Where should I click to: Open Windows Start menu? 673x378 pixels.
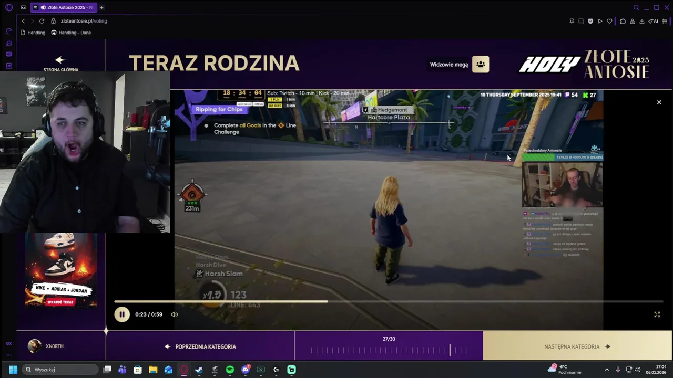[13, 370]
